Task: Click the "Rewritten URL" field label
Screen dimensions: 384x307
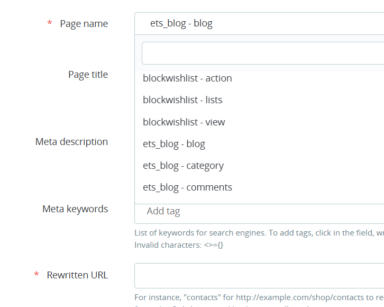Action: 77,275
